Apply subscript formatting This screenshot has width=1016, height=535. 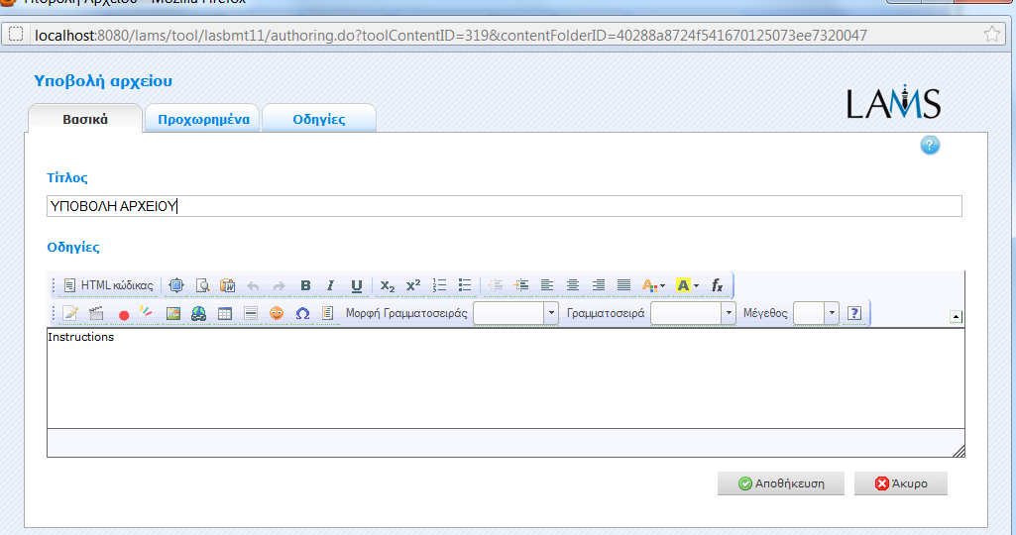388,285
